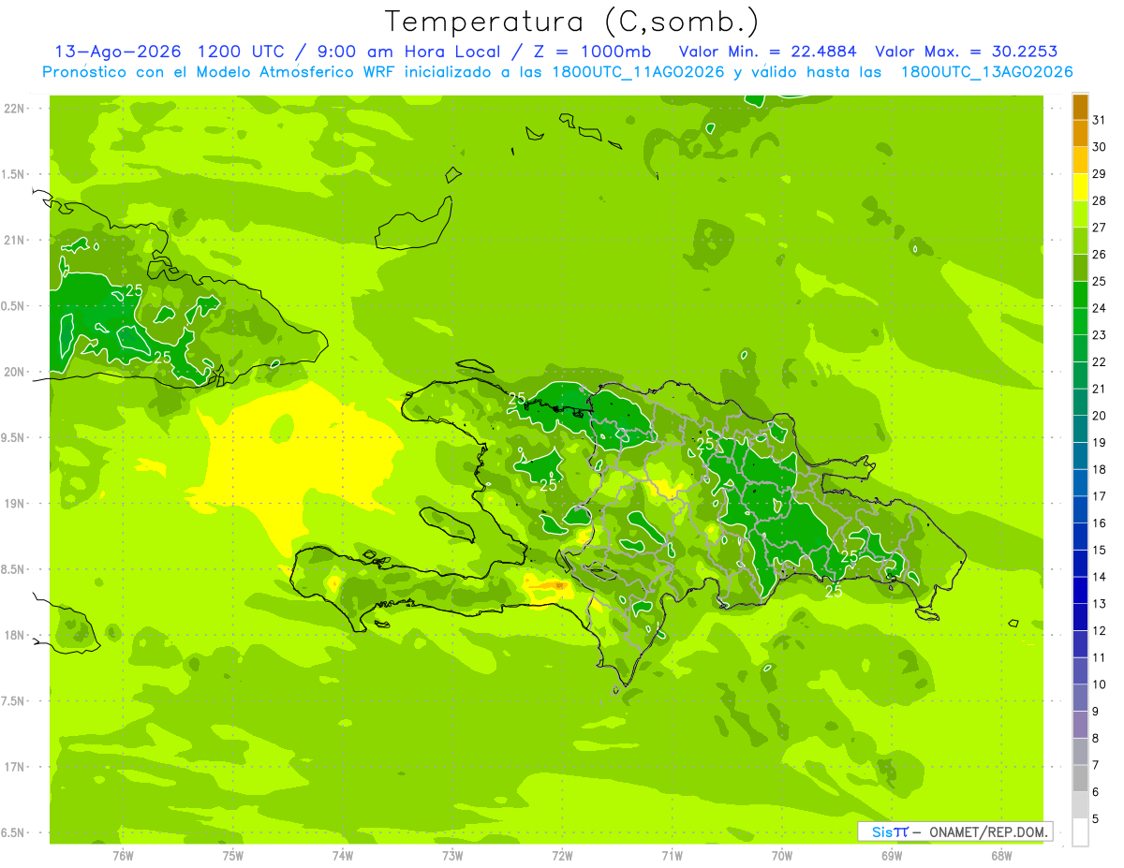
Task: Click the 'Valor Min. = 22.4884' readout
Action: coord(768,51)
